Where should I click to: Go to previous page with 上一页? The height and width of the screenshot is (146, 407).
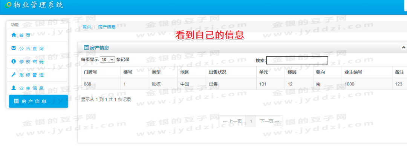(x=232, y=121)
